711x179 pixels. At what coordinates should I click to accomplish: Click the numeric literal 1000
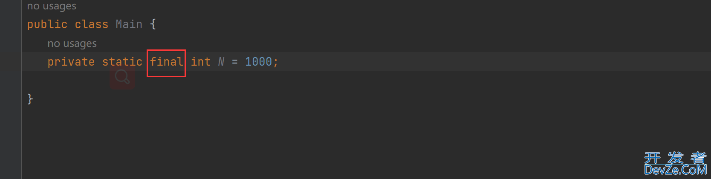click(259, 62)
